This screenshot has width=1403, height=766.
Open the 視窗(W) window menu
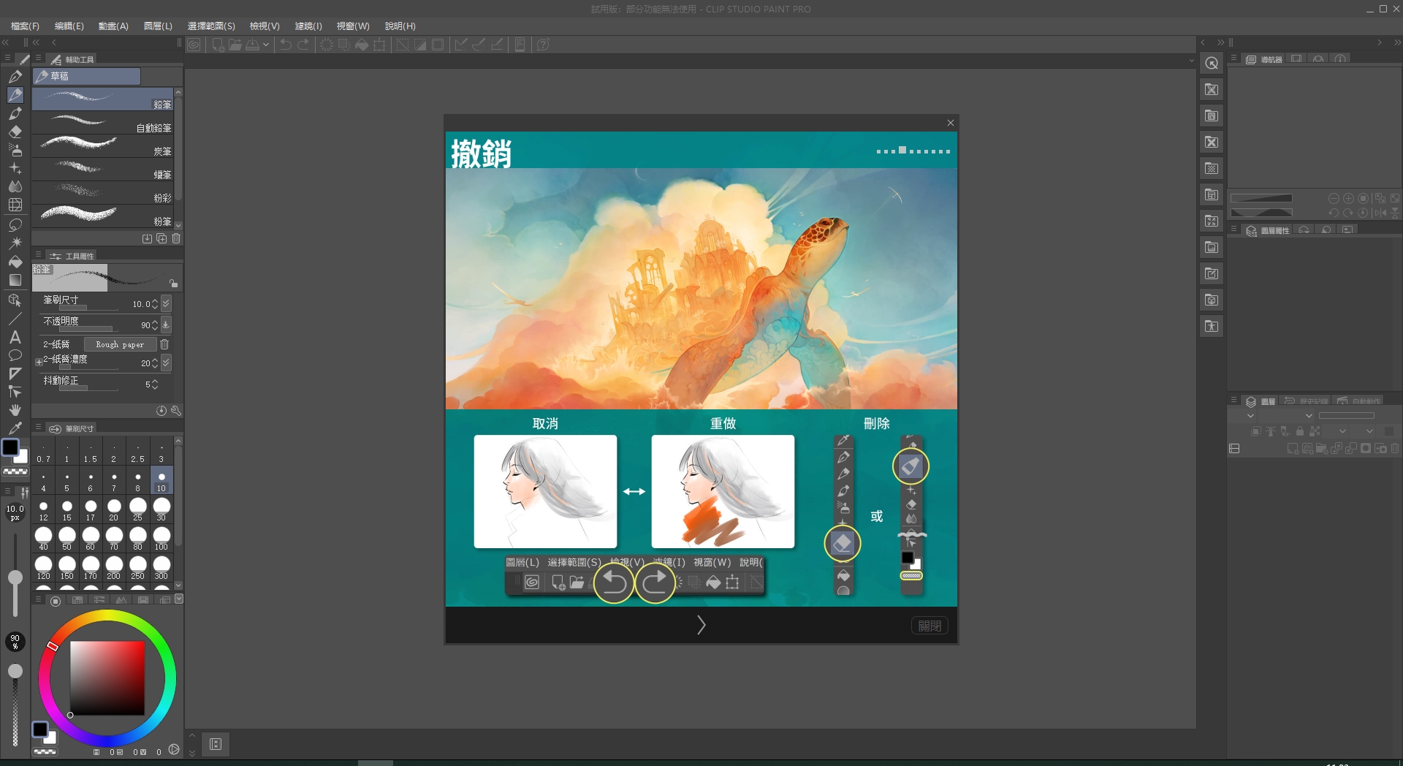coord(353,26)
